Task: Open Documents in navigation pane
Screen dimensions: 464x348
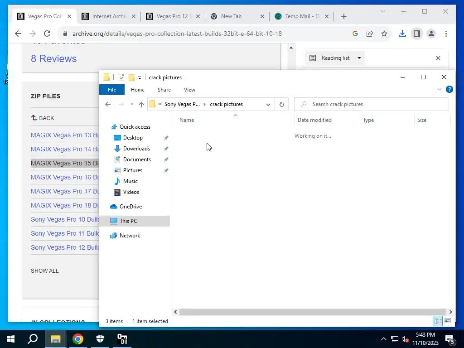Action: click(x=137, y=159)
